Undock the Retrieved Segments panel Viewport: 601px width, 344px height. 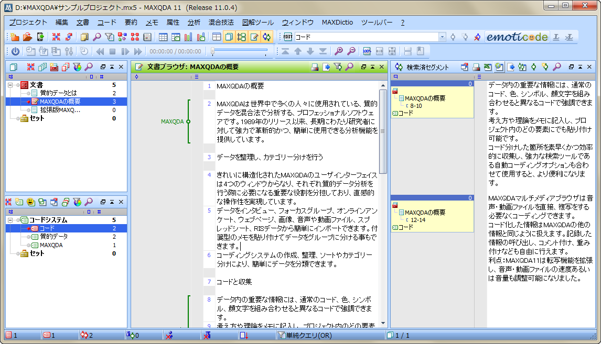pos(571,67)
